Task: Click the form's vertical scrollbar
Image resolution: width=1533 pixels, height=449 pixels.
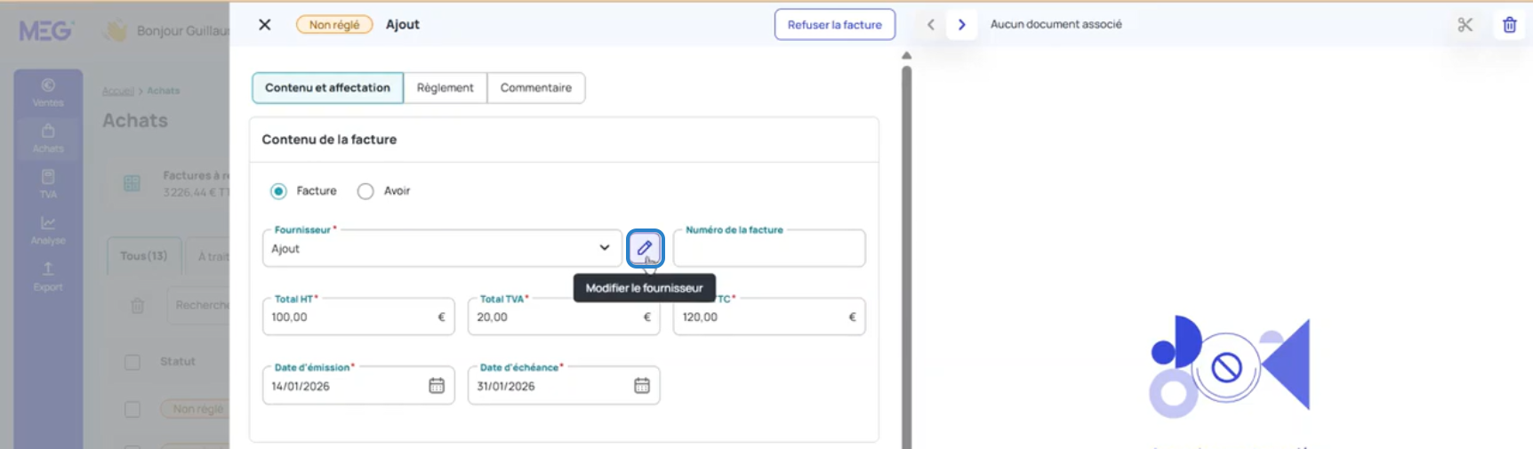Action: 906,256
